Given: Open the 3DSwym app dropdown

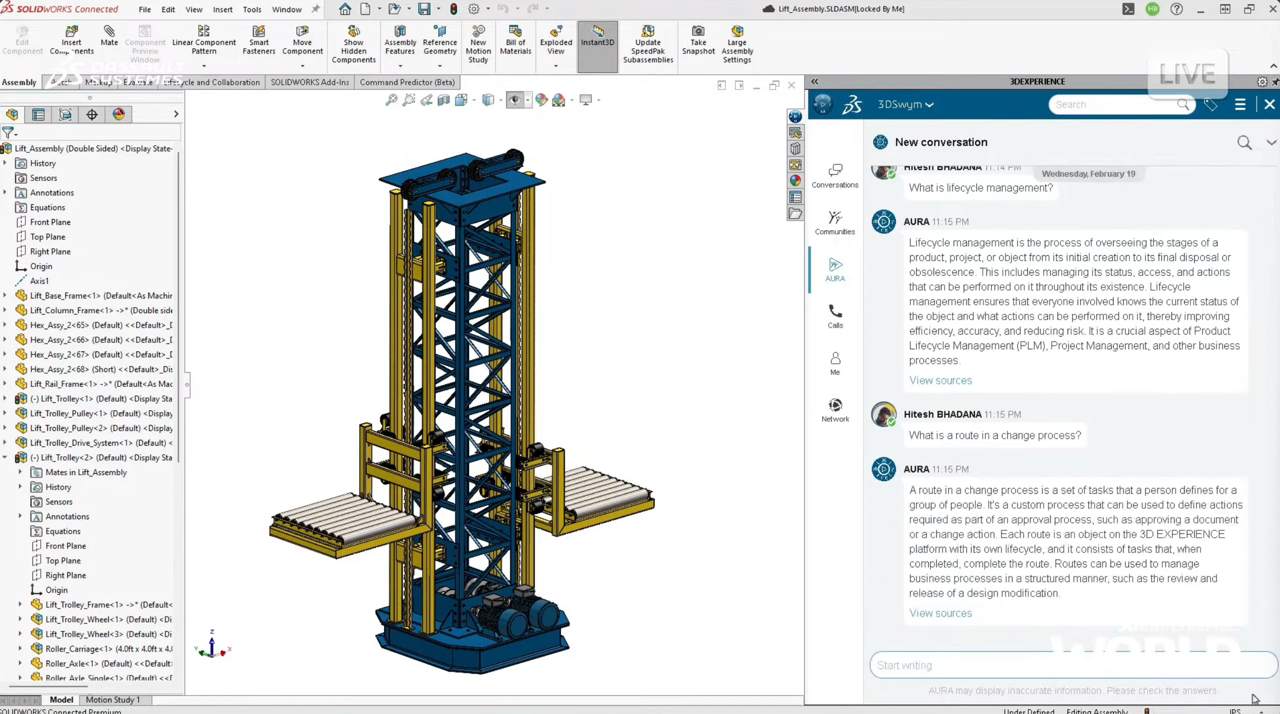Looking at the screenshot, I should (x=905, y=104).
